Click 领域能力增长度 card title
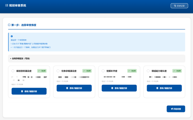Viewport: 193px width, 120px height. tap(159, 71)
